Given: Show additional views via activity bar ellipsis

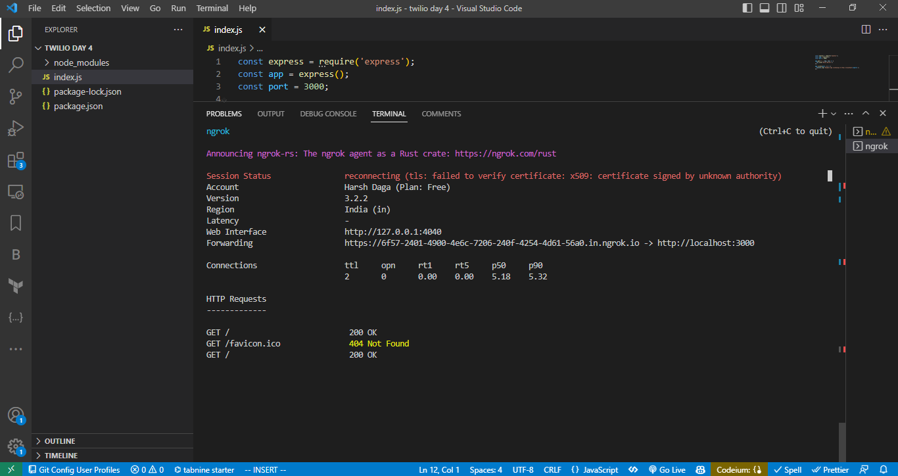Looking at the screenshot, I should (x=16, y=349).
